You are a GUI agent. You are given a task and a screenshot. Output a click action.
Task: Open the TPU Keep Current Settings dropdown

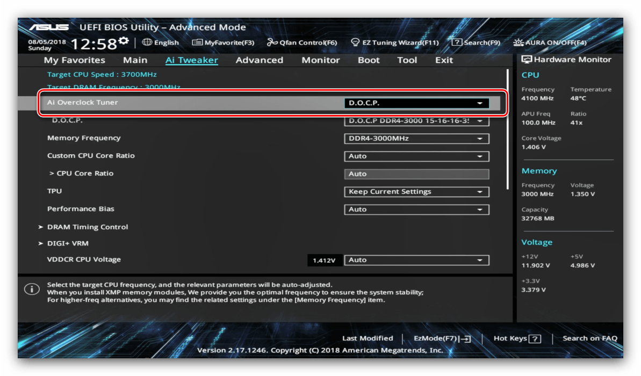tap(416, 192)
